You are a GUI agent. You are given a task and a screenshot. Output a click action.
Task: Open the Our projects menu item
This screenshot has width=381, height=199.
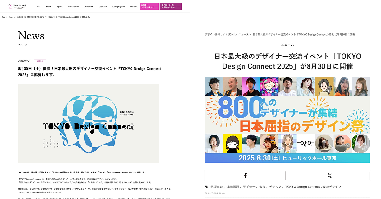point(118,6)
